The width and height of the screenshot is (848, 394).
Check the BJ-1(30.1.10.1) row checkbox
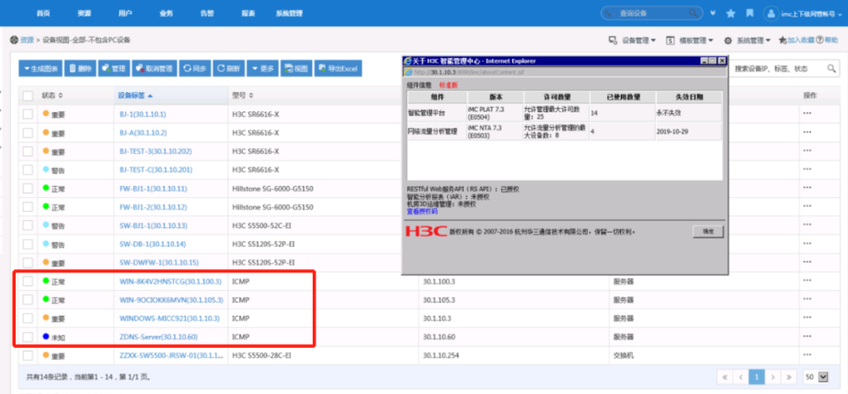(28, 114)
